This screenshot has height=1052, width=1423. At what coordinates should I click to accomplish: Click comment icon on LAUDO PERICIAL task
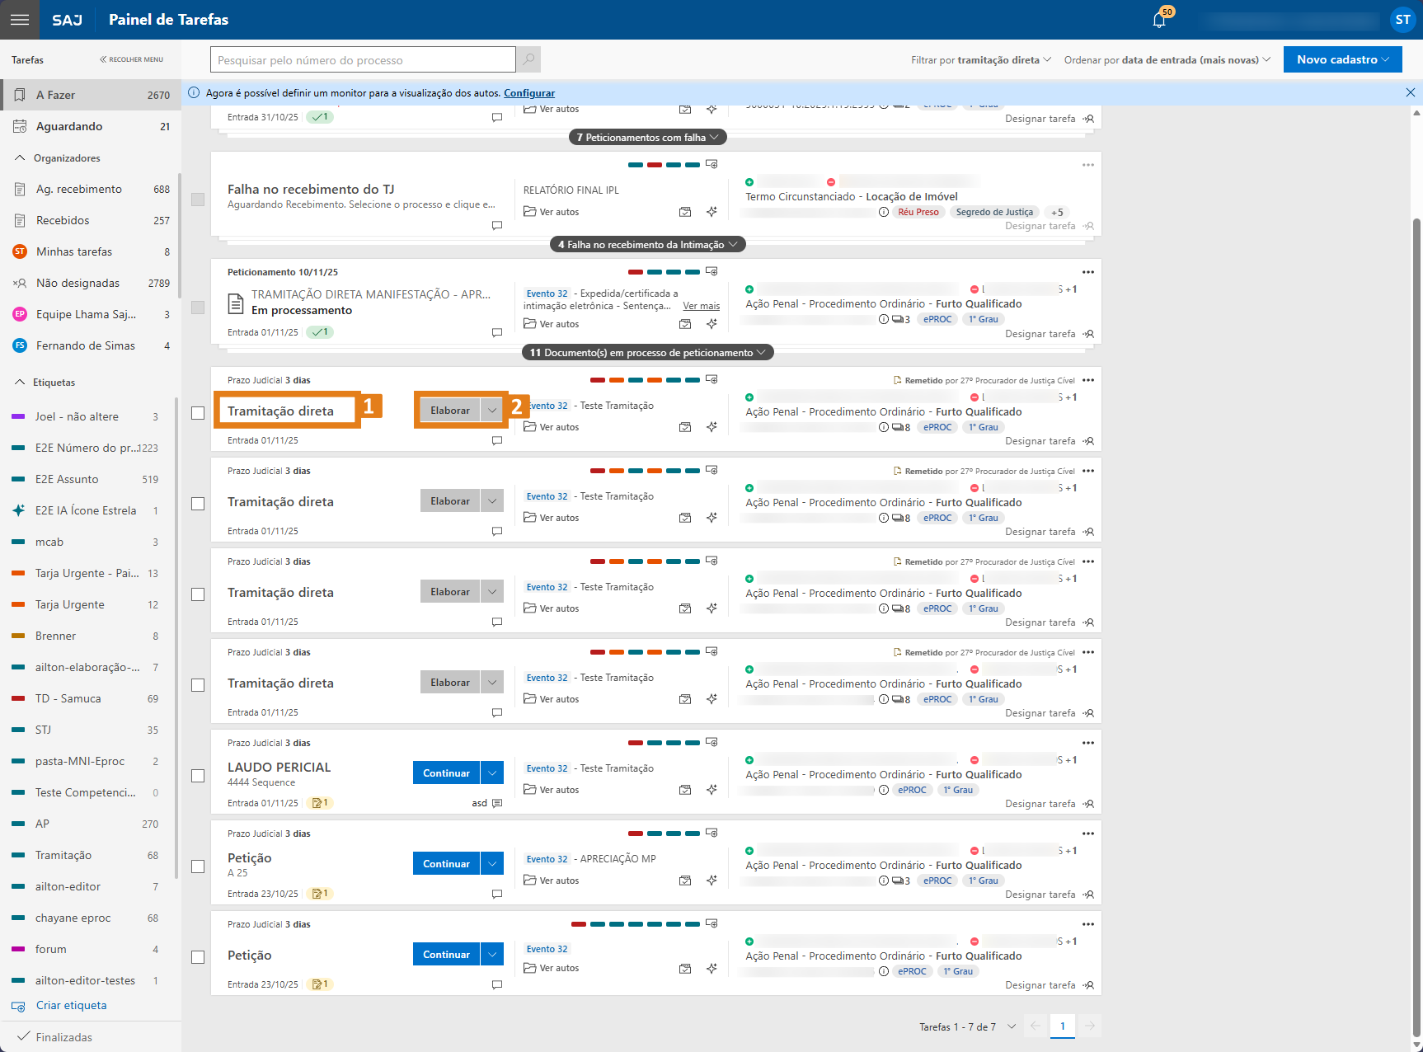pos(497,803)
